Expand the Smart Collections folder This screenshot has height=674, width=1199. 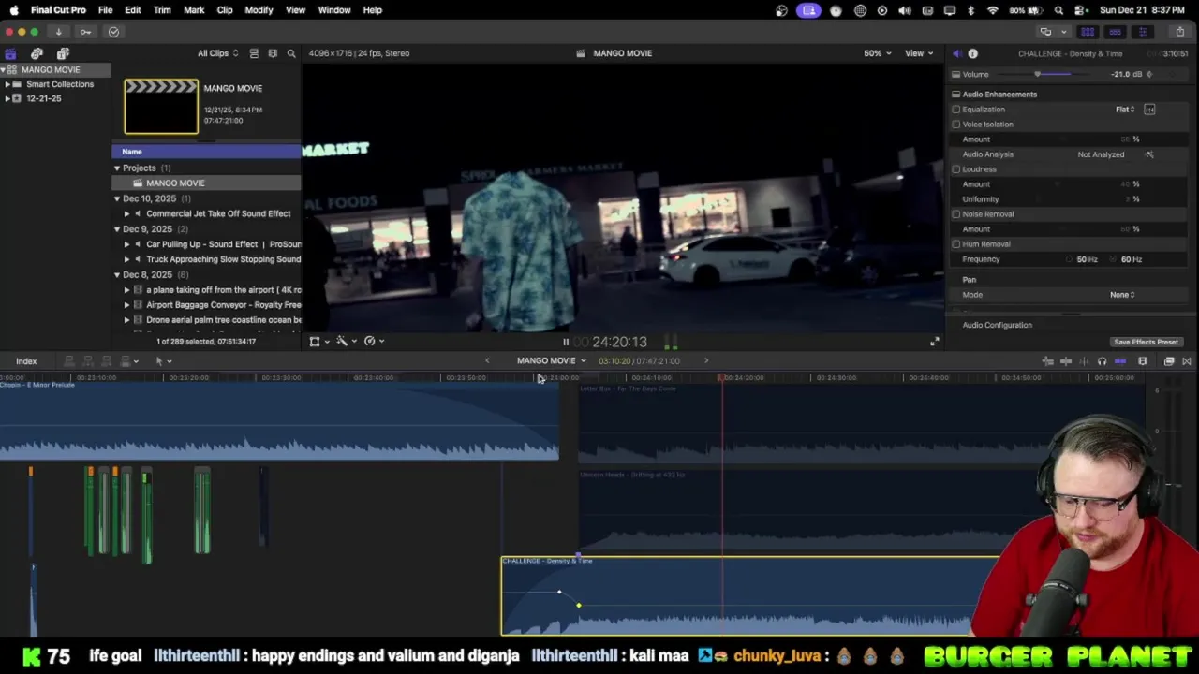tap(7, 84)
